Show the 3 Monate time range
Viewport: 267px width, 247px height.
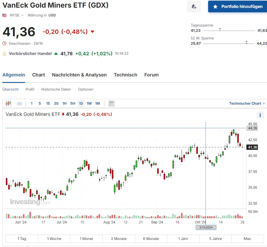click(119, 239)
